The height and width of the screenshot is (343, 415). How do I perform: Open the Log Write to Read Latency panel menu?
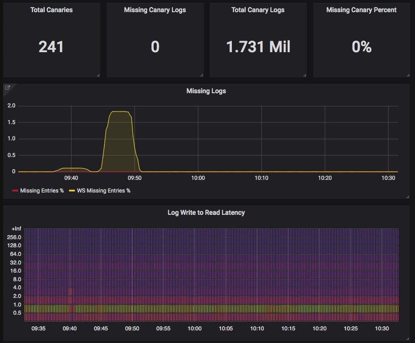(206, 213)
